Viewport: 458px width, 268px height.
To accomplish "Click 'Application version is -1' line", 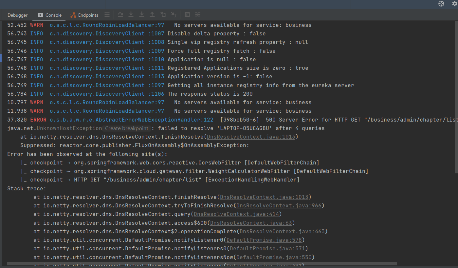I will (x=139, y=77).
